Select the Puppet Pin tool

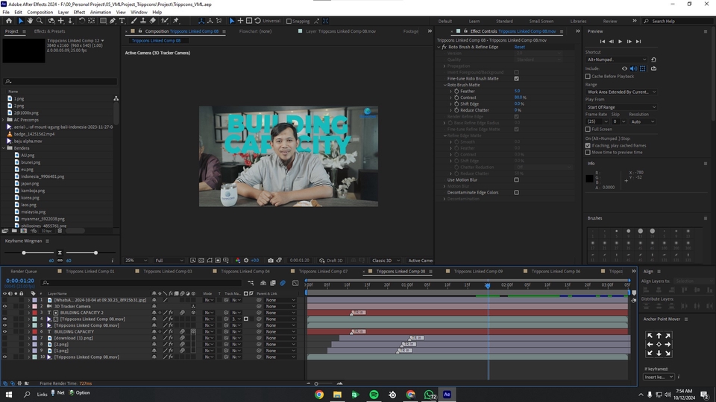176,21
